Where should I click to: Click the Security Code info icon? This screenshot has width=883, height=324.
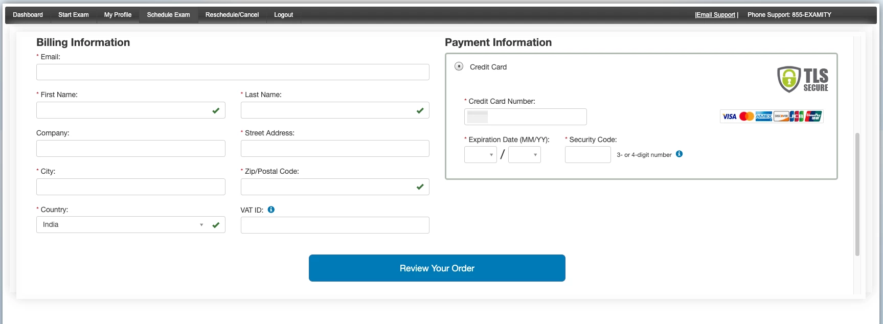(x=679, y=154)
